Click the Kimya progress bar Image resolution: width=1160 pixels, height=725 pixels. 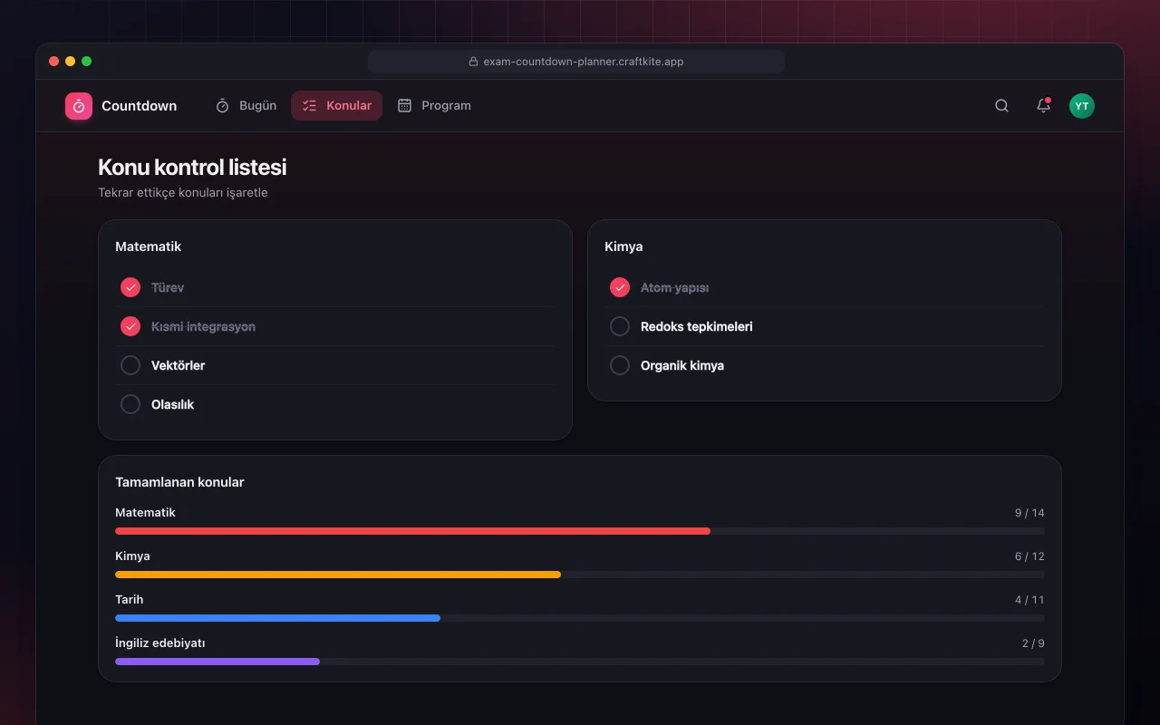click(580, 575)
